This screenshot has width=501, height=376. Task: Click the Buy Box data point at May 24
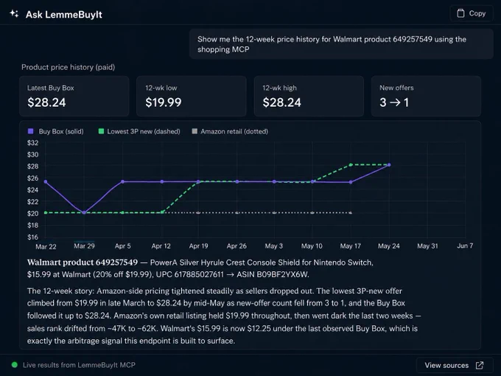[x=389, y=165]
